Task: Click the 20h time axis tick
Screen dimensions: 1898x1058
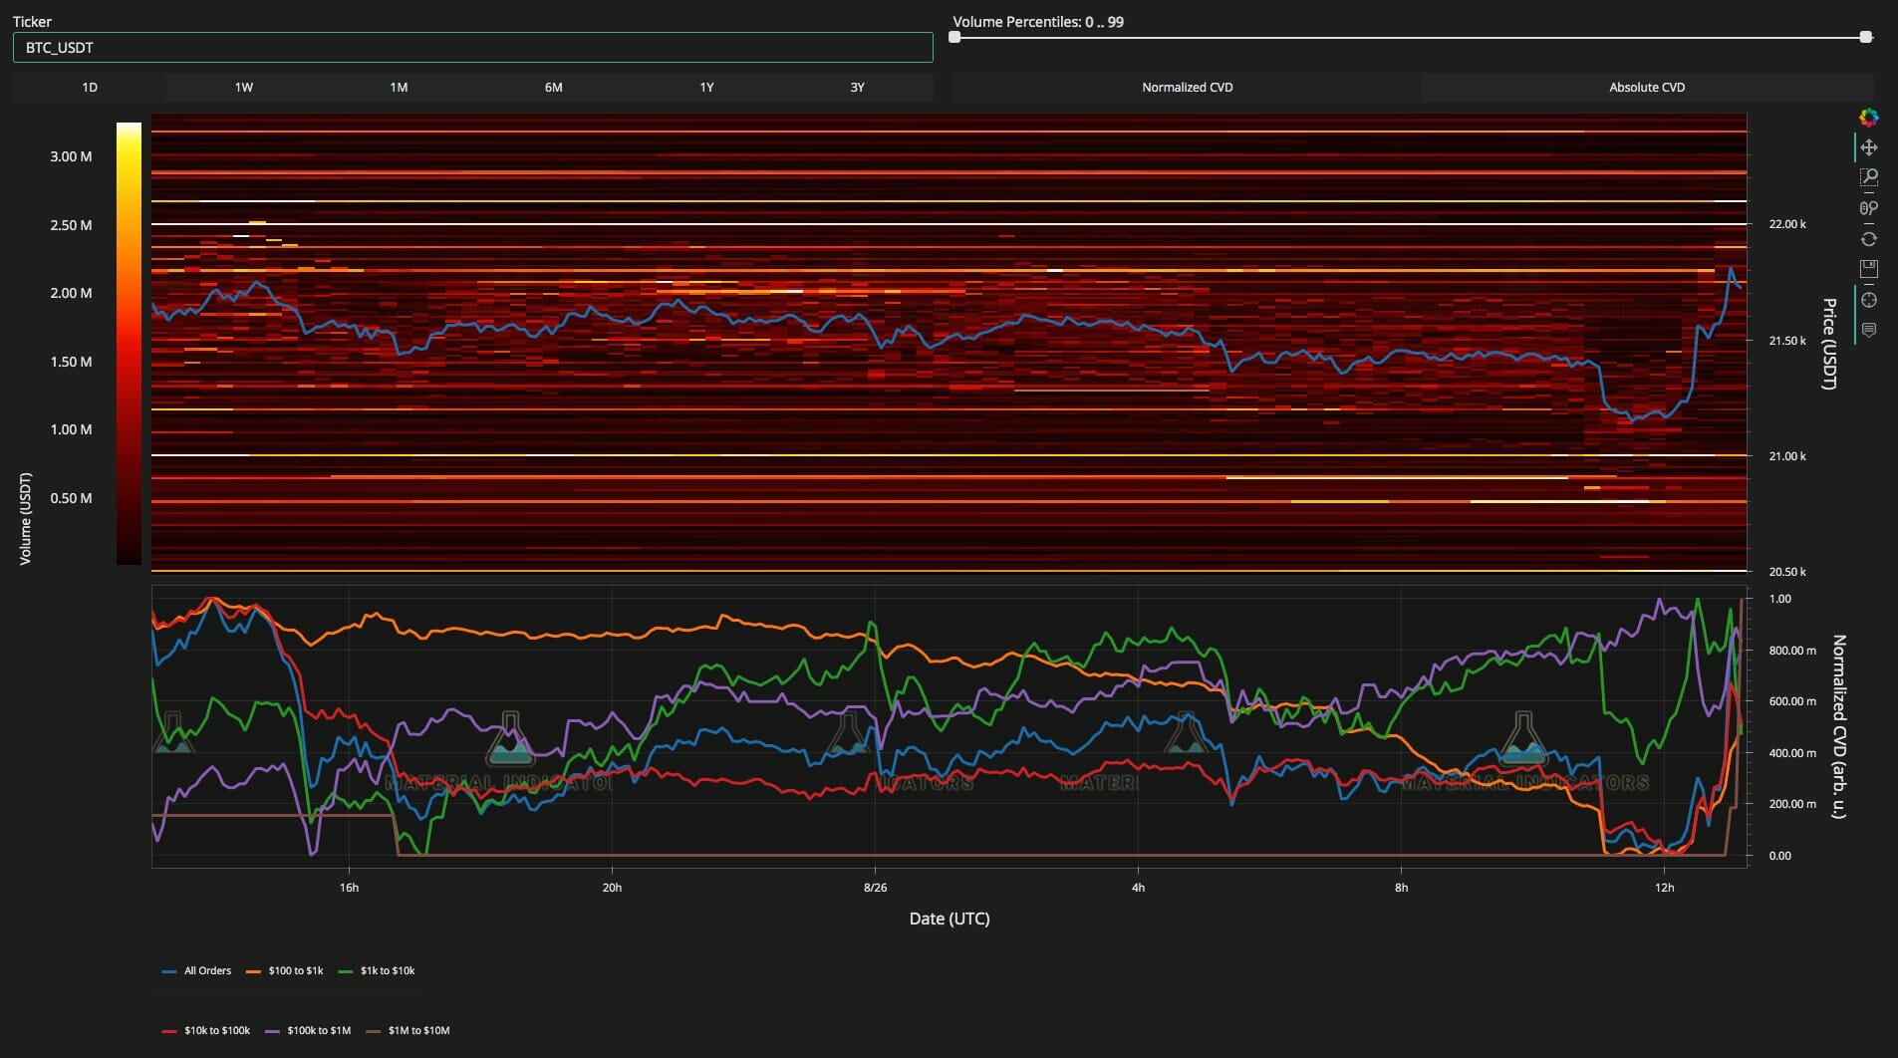Action: tap(612, 888)
